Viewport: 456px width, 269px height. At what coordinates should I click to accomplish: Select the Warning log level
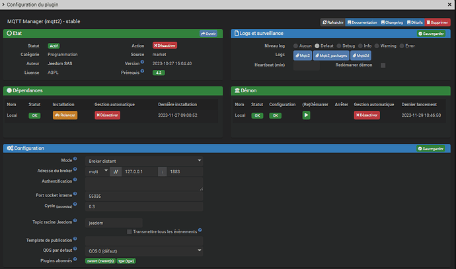tap(377, 46)
